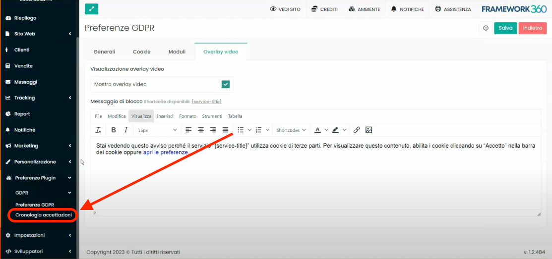Justify text with the justify alignment icon

226,130
